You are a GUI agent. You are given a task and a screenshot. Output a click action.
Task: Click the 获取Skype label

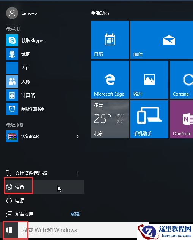tap(32, 41)
